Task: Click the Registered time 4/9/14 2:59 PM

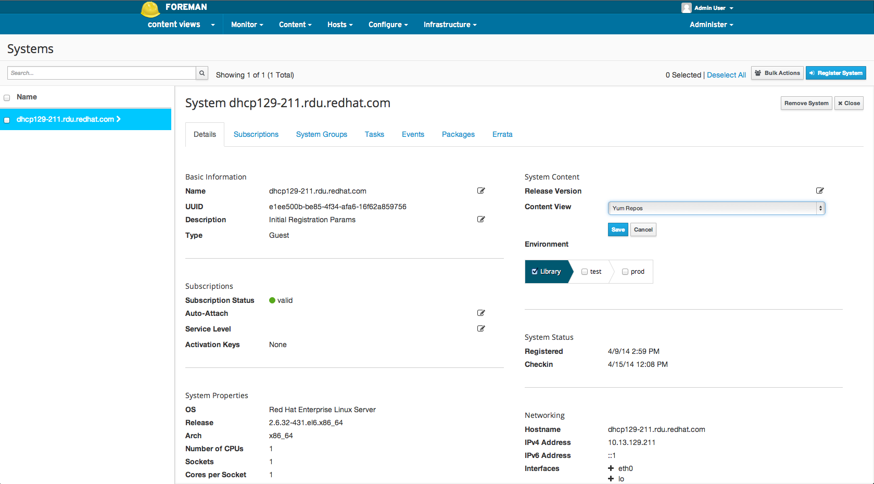Action: (634, 351)
